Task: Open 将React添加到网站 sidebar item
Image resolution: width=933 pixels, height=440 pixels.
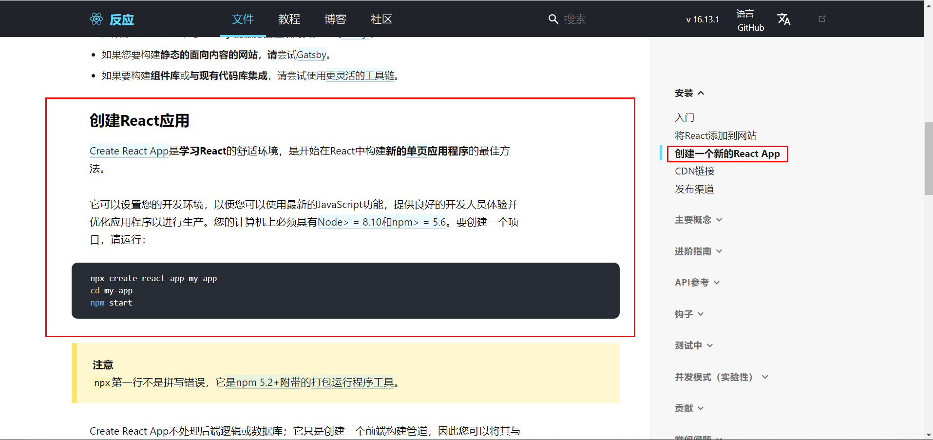Action: [716, 135]
